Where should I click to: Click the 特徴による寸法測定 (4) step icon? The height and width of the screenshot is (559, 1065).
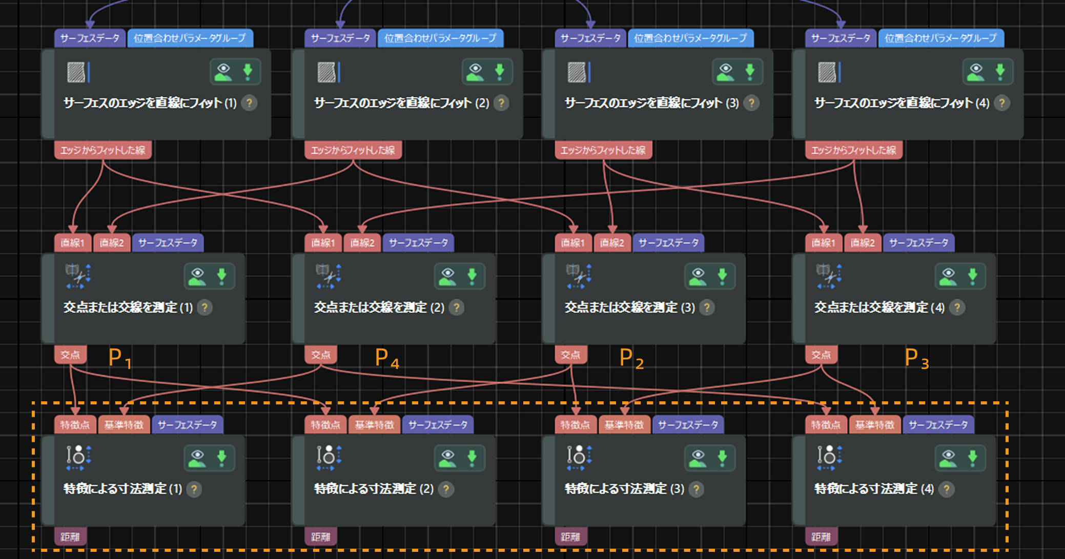[829, 458]
